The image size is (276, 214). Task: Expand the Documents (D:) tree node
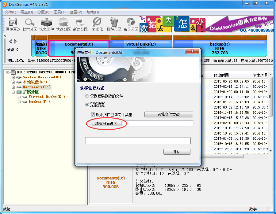tap(13, 87)
